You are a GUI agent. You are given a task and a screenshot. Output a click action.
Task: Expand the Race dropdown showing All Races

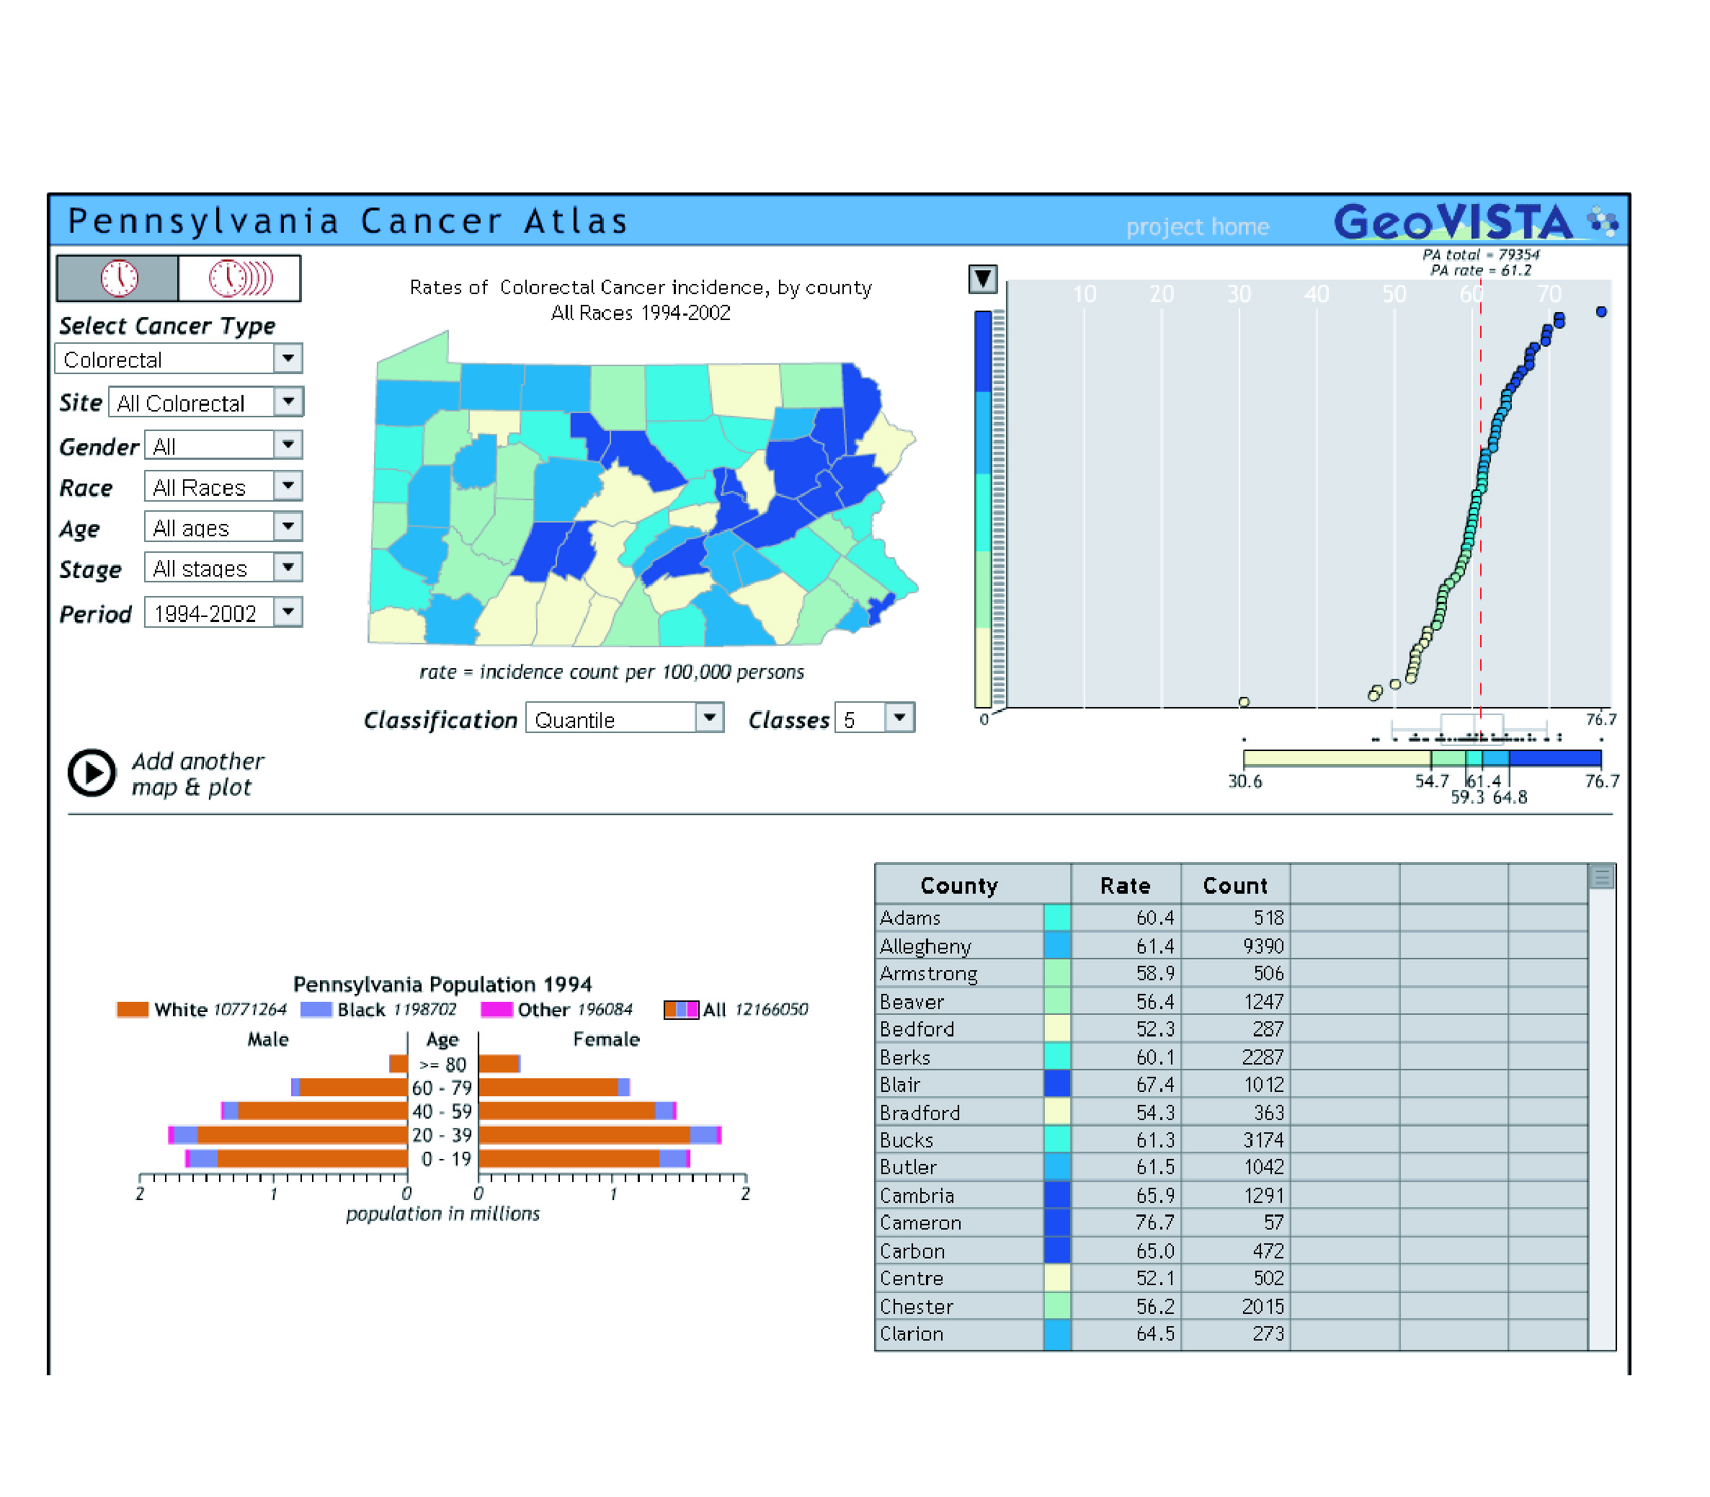click(223, 487)
